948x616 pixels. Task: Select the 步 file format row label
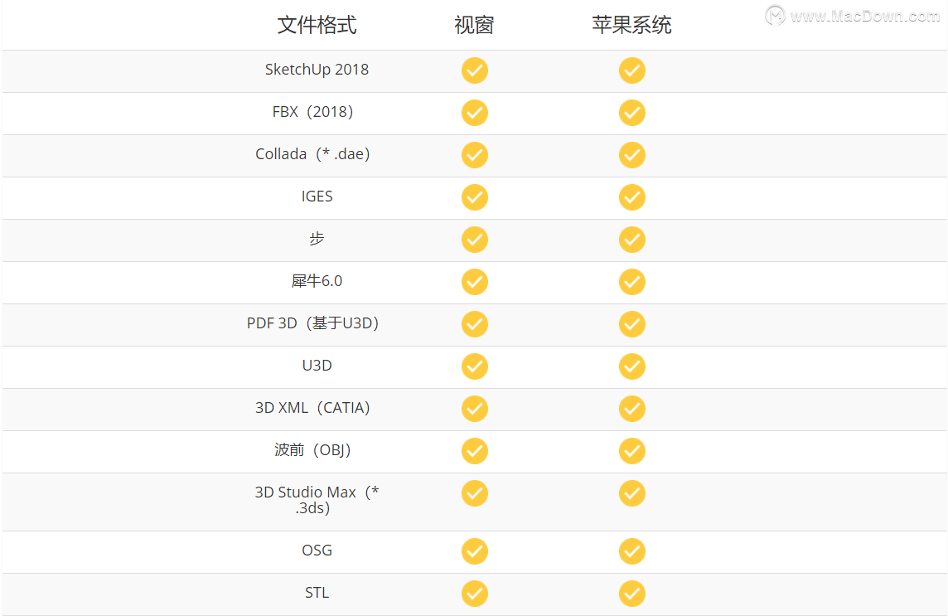[x=317, y=239]
